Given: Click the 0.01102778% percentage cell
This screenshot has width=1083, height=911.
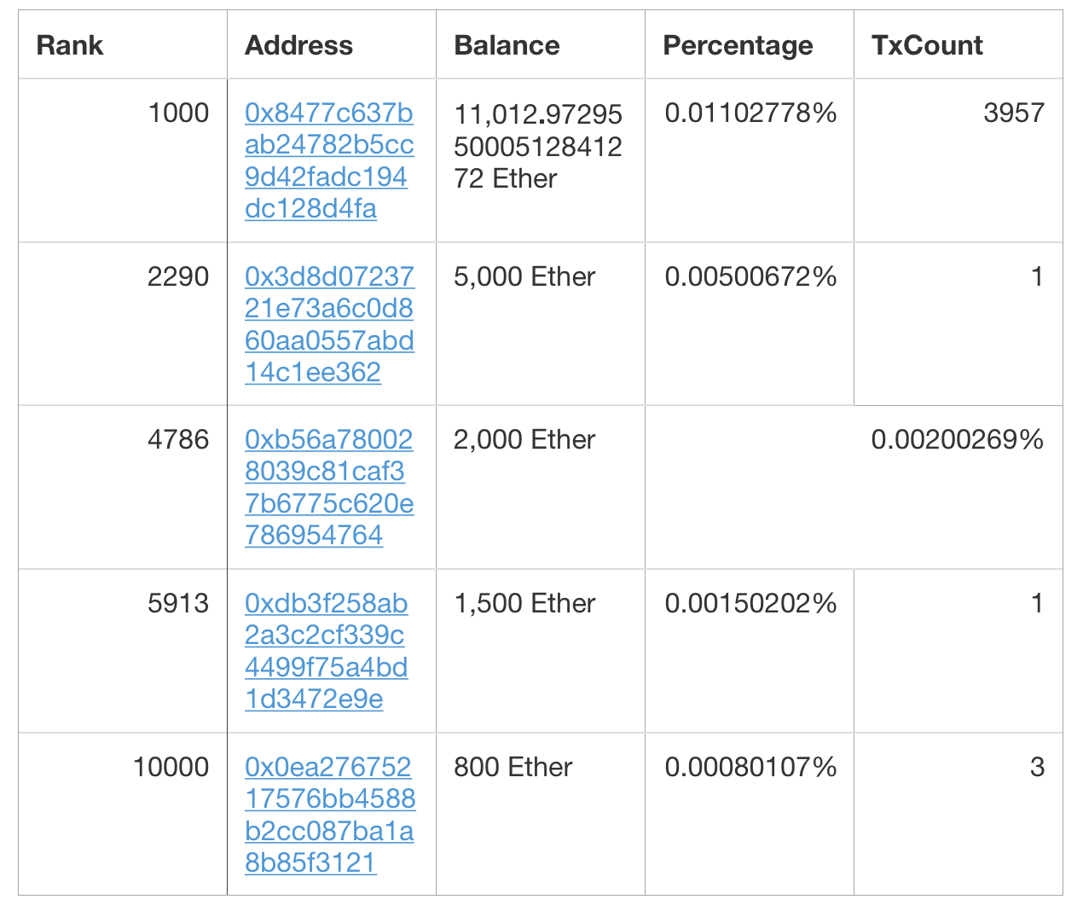Looking at the screenshot, I should pyautogui.click(x=750, y=160).
